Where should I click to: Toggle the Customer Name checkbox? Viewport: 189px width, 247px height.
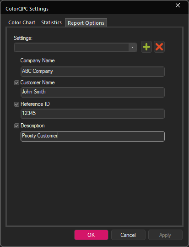tap(16, 82)
